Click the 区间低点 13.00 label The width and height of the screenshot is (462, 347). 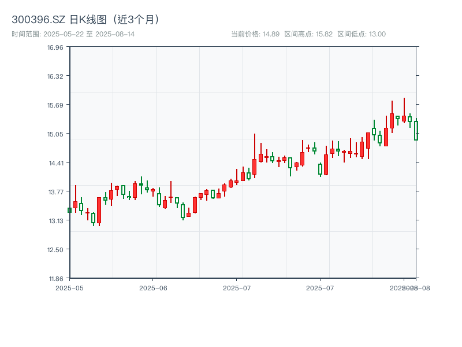(362, 34)
